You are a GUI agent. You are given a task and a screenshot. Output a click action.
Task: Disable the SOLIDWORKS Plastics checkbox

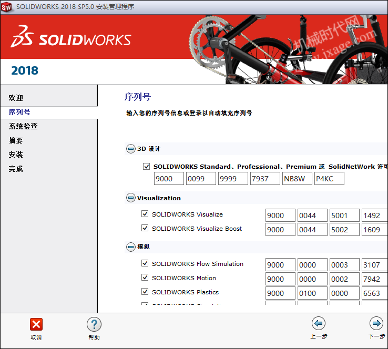tap(145, 291)
